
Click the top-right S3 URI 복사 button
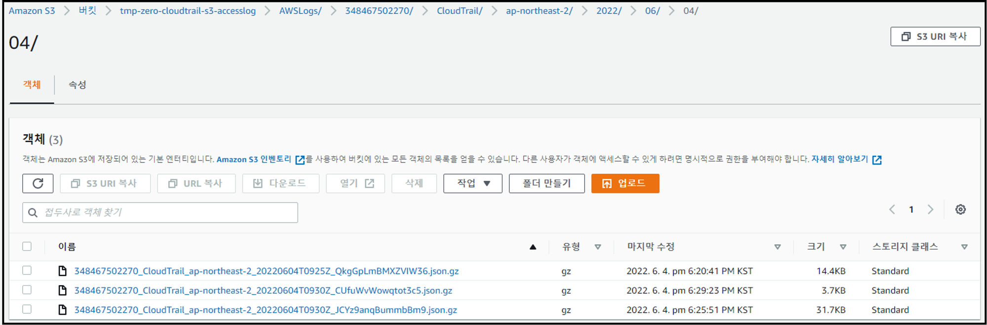pos(935,36)
